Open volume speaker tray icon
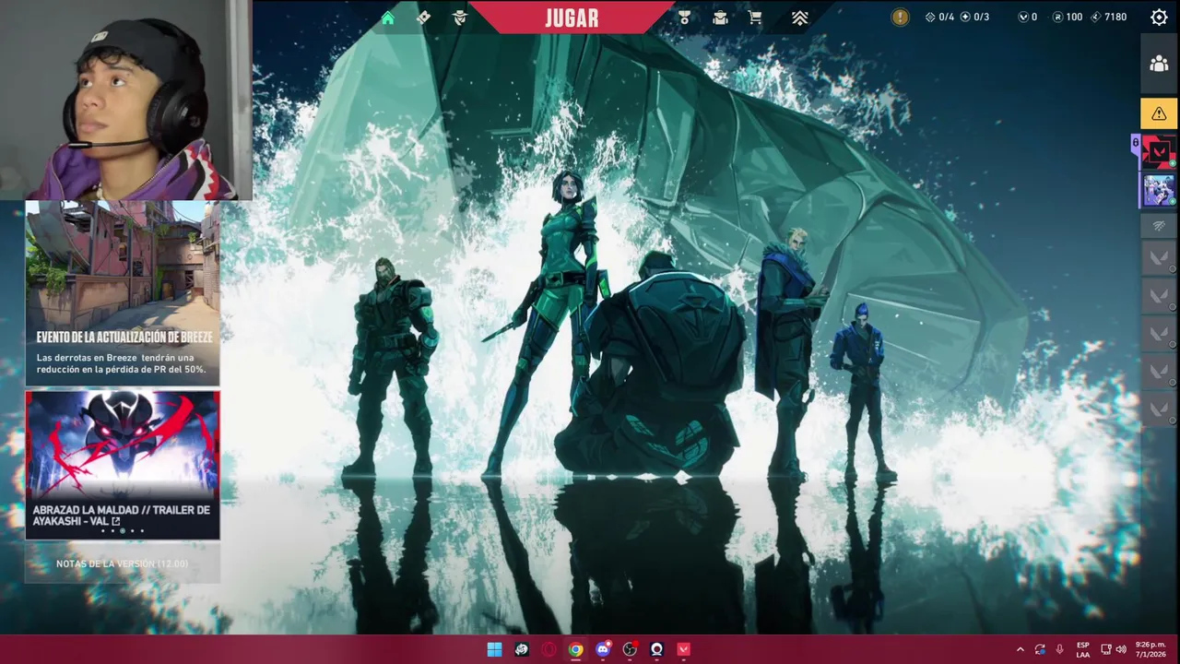This screenshot has width=1180, height=664. (1121, 649)
